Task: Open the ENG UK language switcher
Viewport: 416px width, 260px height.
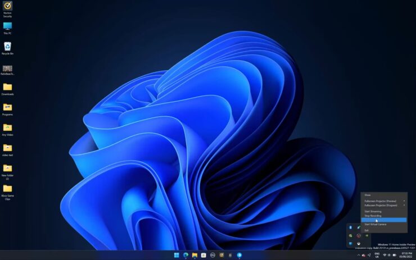Action: 377,256
